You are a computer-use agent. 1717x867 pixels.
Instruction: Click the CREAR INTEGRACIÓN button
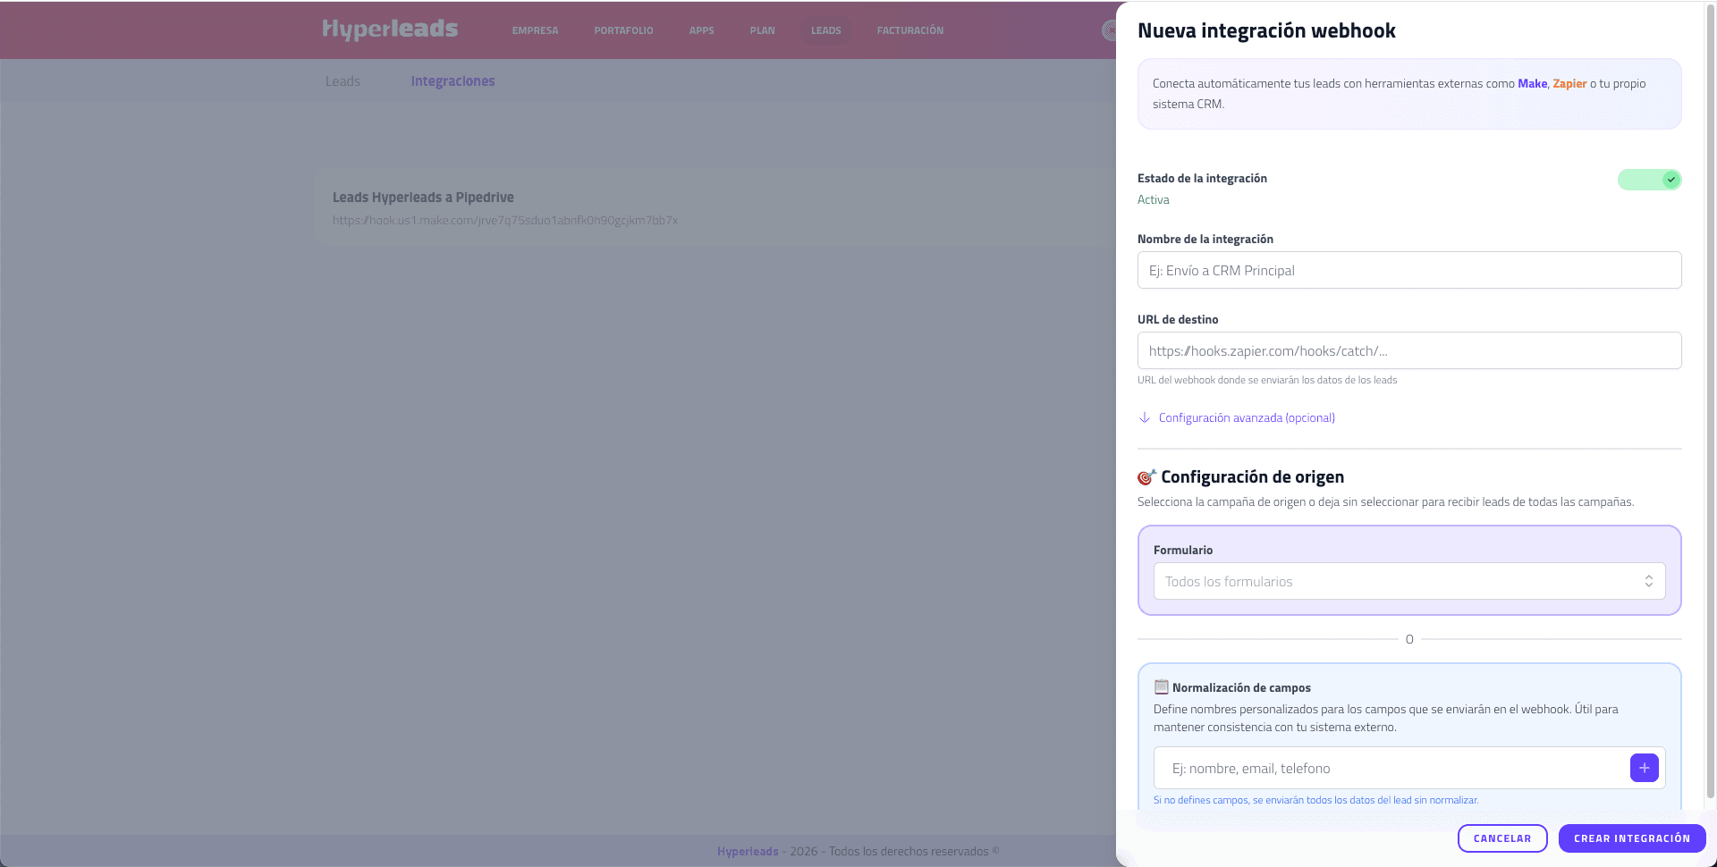point(1632,838)
